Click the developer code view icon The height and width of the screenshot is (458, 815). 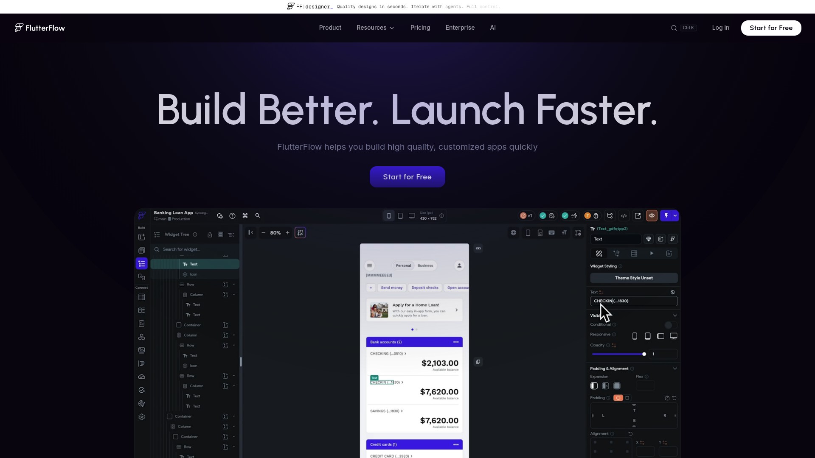pyautogui.click(x=624, y=216)
